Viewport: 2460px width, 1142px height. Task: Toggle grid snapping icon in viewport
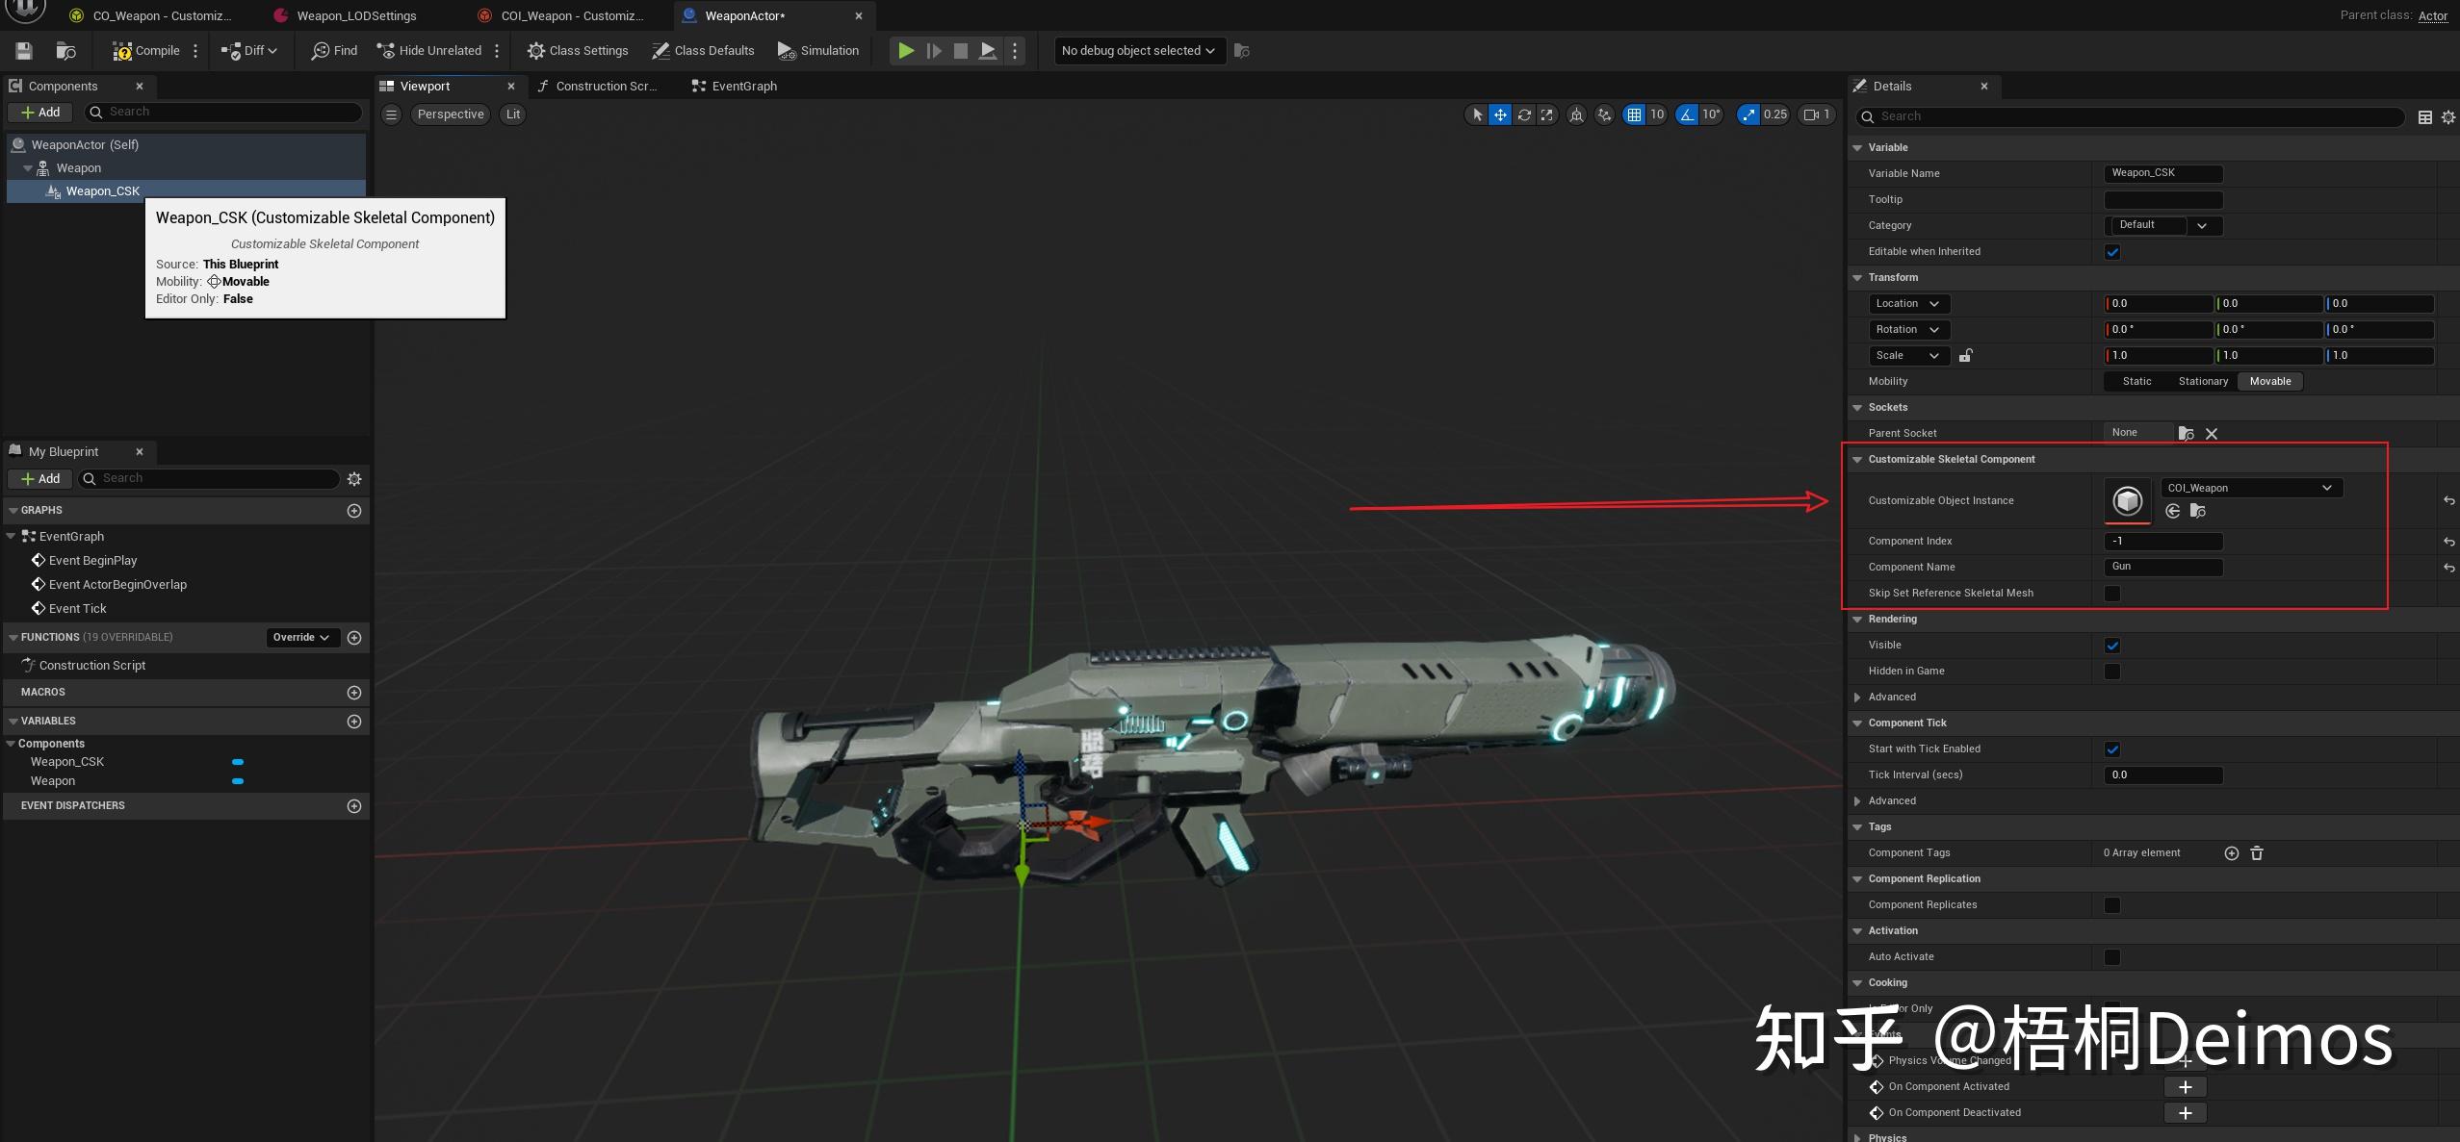pyautogui.click(x=1634, y=114)
